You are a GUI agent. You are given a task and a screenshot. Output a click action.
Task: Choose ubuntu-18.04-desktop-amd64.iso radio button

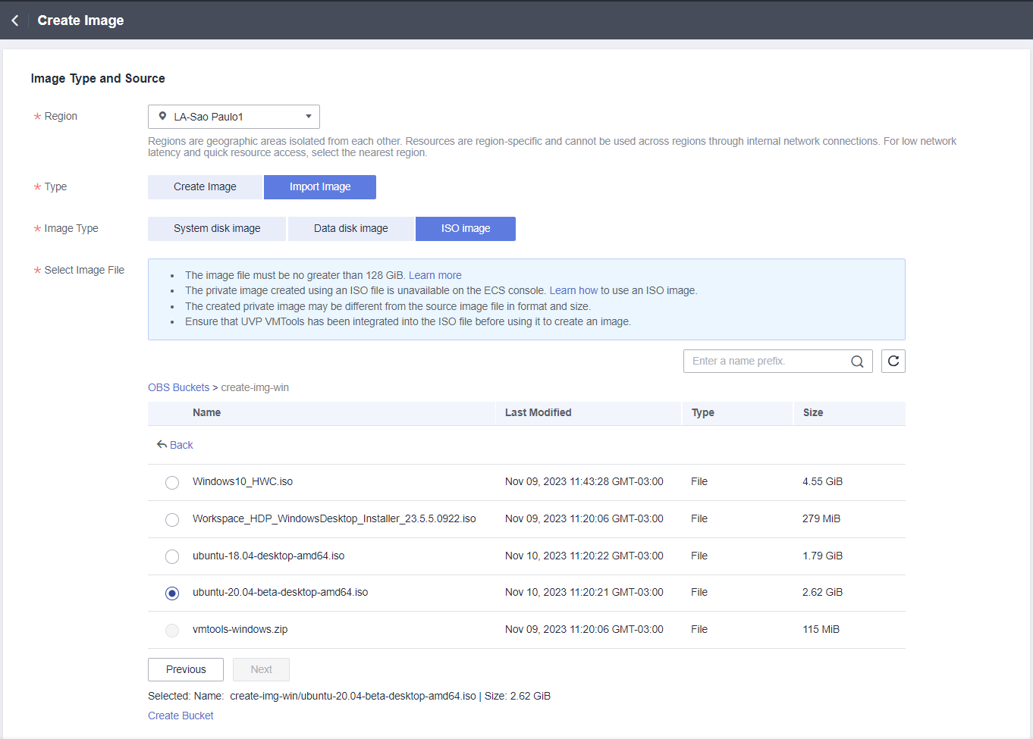coord(172,557)
